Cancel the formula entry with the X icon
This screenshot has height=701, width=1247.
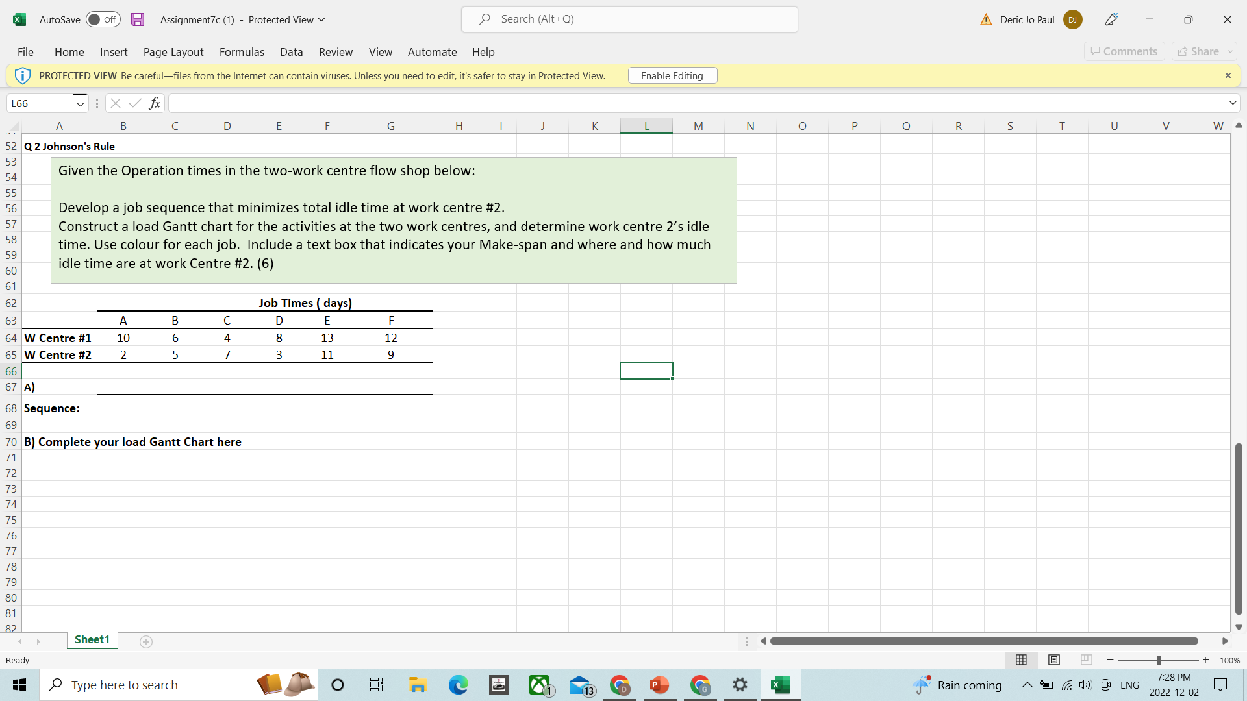[x=115, y=103]
